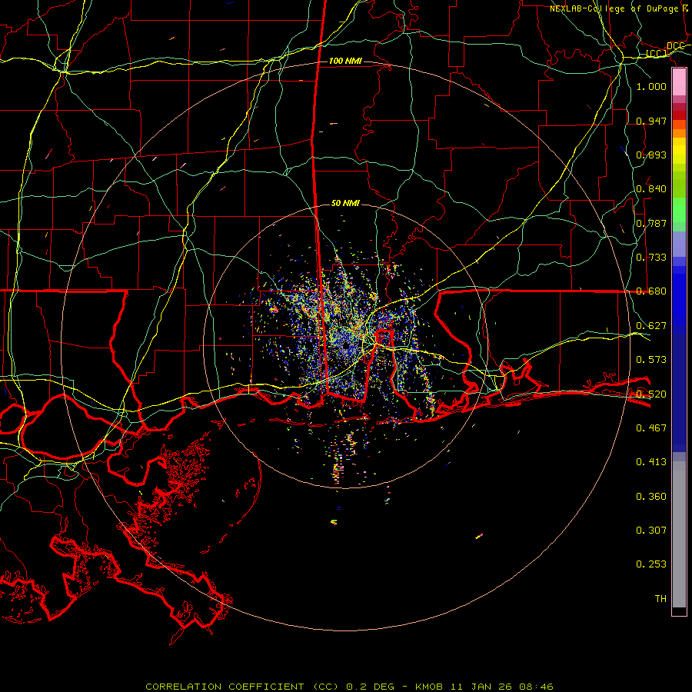
Task: Click the 0.573 color scale value
Action: [x=651, y=359]
